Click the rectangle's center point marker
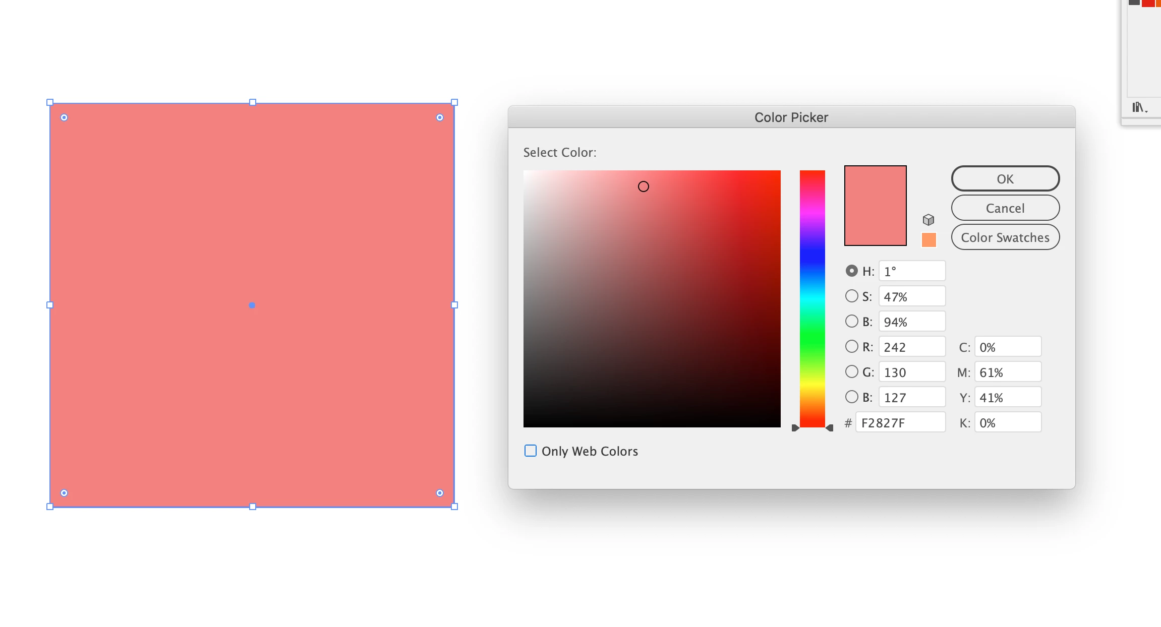The height and width of the screenshot is (627, 1161). point(252,305)
